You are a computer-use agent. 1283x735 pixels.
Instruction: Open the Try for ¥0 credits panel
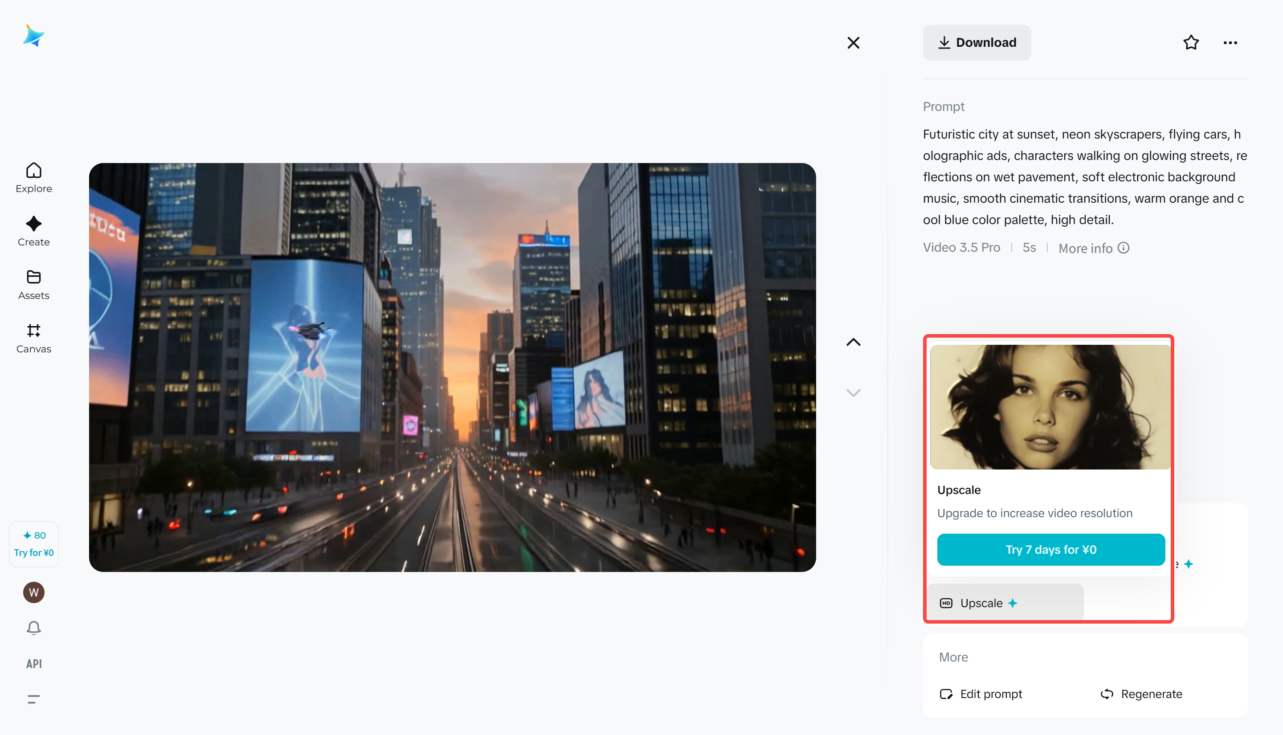pyautogui.click(x=33, y=544)
